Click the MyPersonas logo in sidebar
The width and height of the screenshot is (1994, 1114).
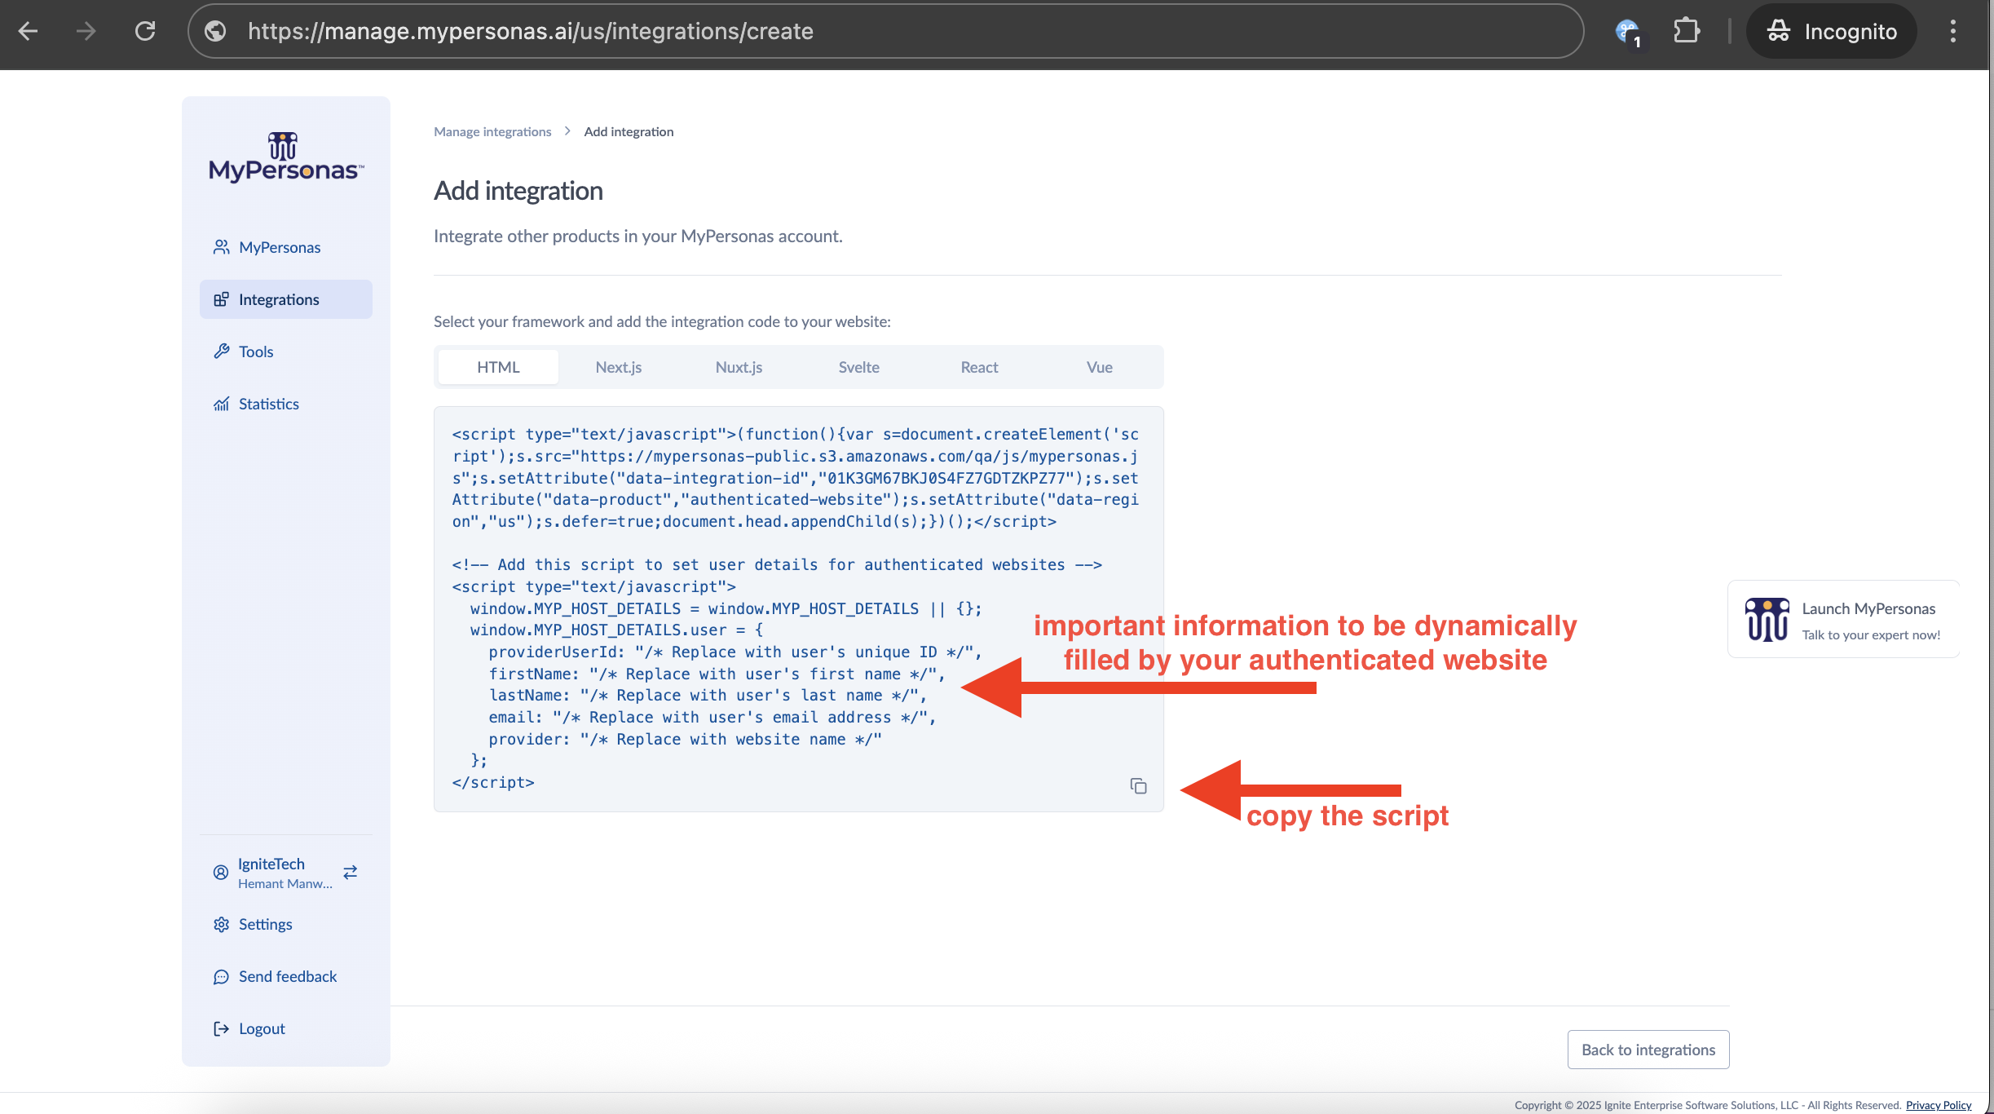tap(286, 157)
